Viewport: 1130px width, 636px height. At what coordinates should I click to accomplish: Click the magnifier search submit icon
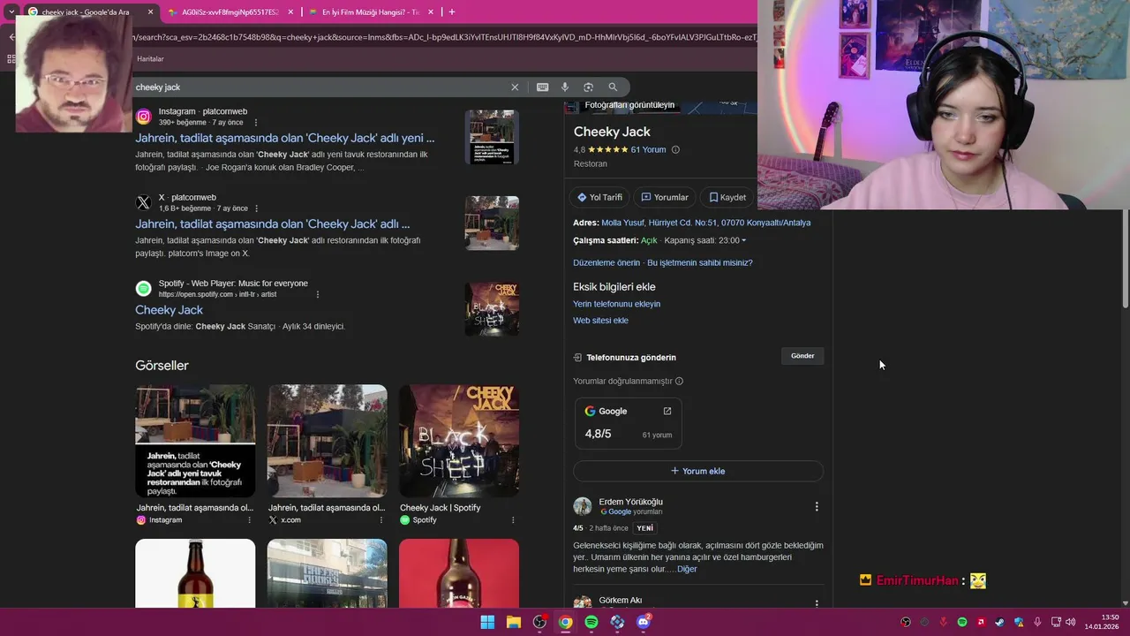tap(613, 87)
